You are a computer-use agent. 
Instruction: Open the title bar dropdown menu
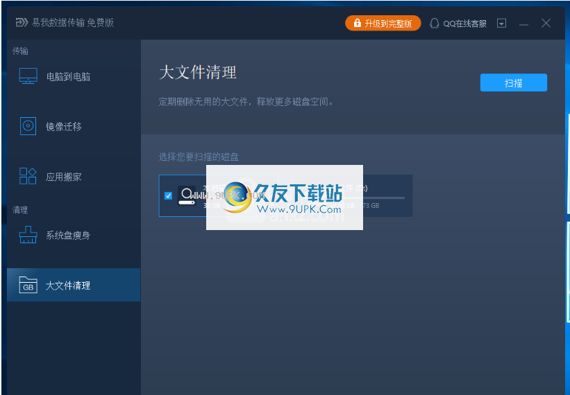(x=502, y=24)
